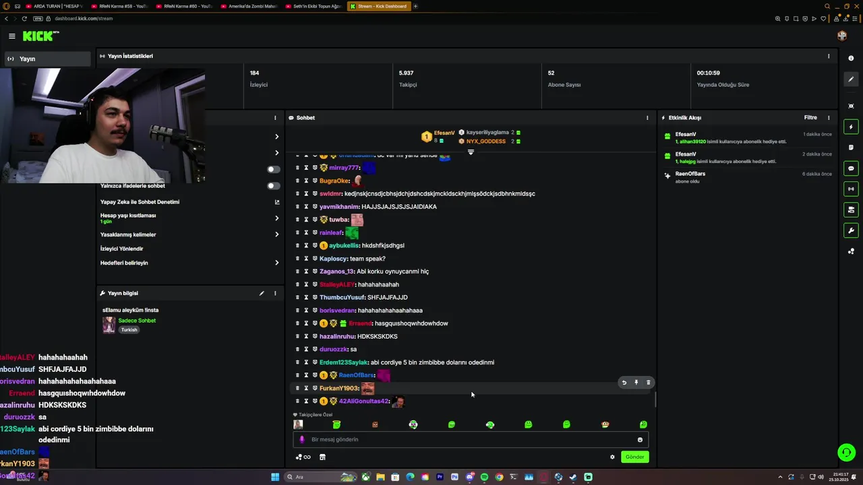Click İzleyici Yönlendir option
This screenshot has width=863, height=485.
click(x=122, y=249)
